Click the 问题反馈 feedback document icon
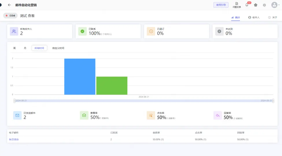This screenshot has width=282, height=156. (237, 4)
